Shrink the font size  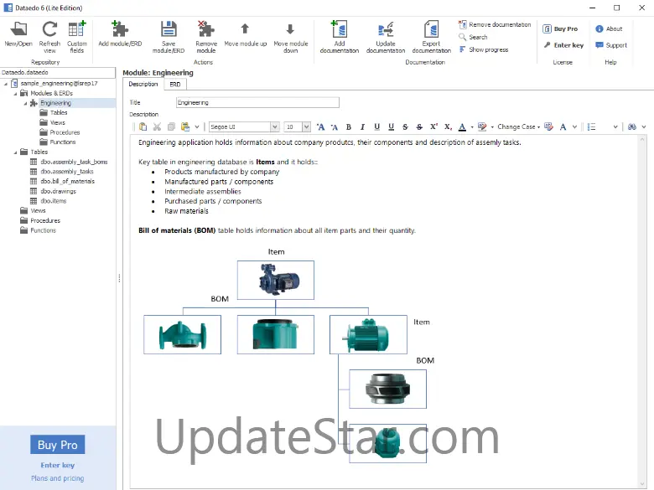click(334, 126)
